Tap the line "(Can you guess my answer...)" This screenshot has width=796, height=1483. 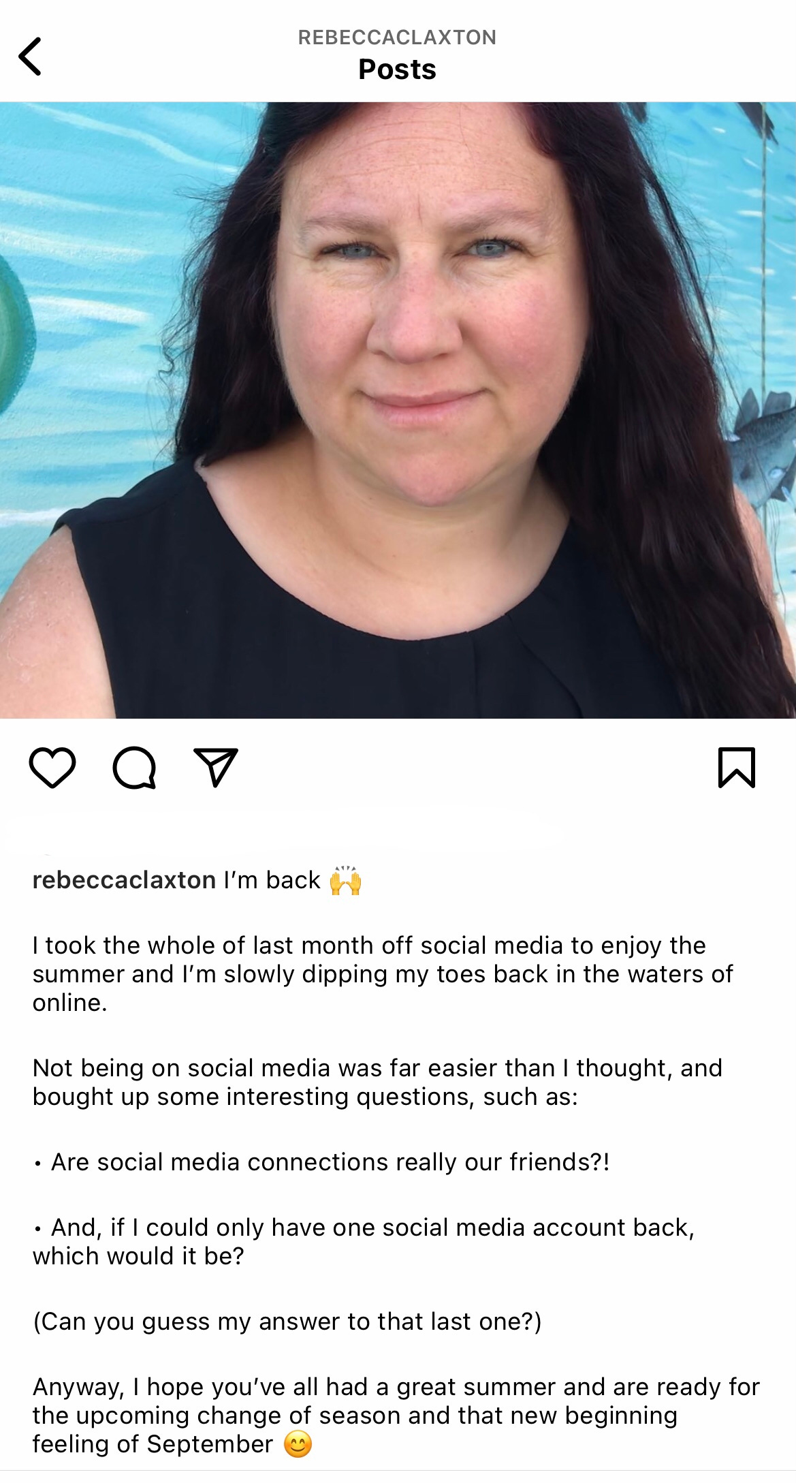tap(287, 1322)
